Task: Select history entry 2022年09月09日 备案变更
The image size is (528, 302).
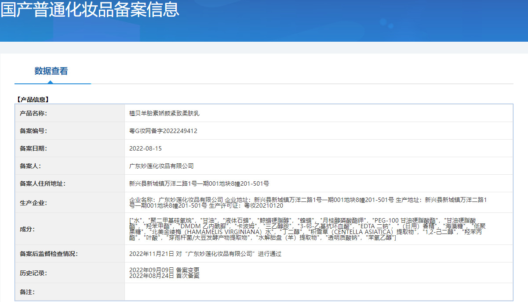Action: coord(164,270)
